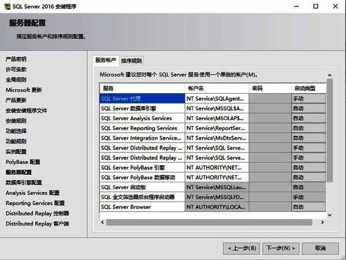Click the scroll down arrow of the table
346x260 pixels.
(x=329, y=214)
